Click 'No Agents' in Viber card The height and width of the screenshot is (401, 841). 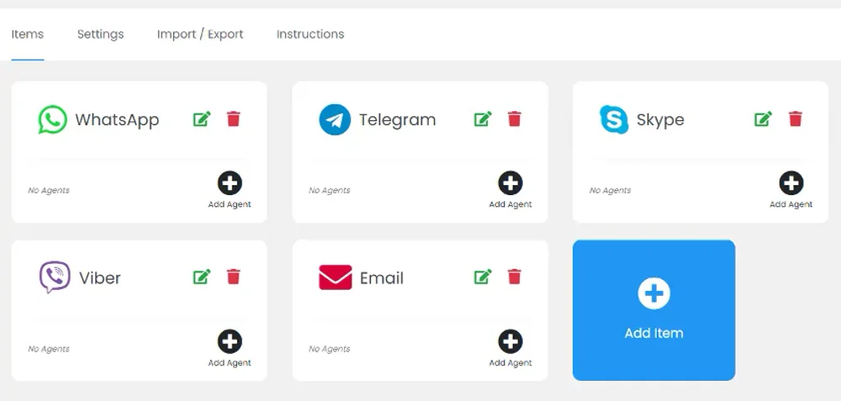pyautogui.click(x=49, y=349)
